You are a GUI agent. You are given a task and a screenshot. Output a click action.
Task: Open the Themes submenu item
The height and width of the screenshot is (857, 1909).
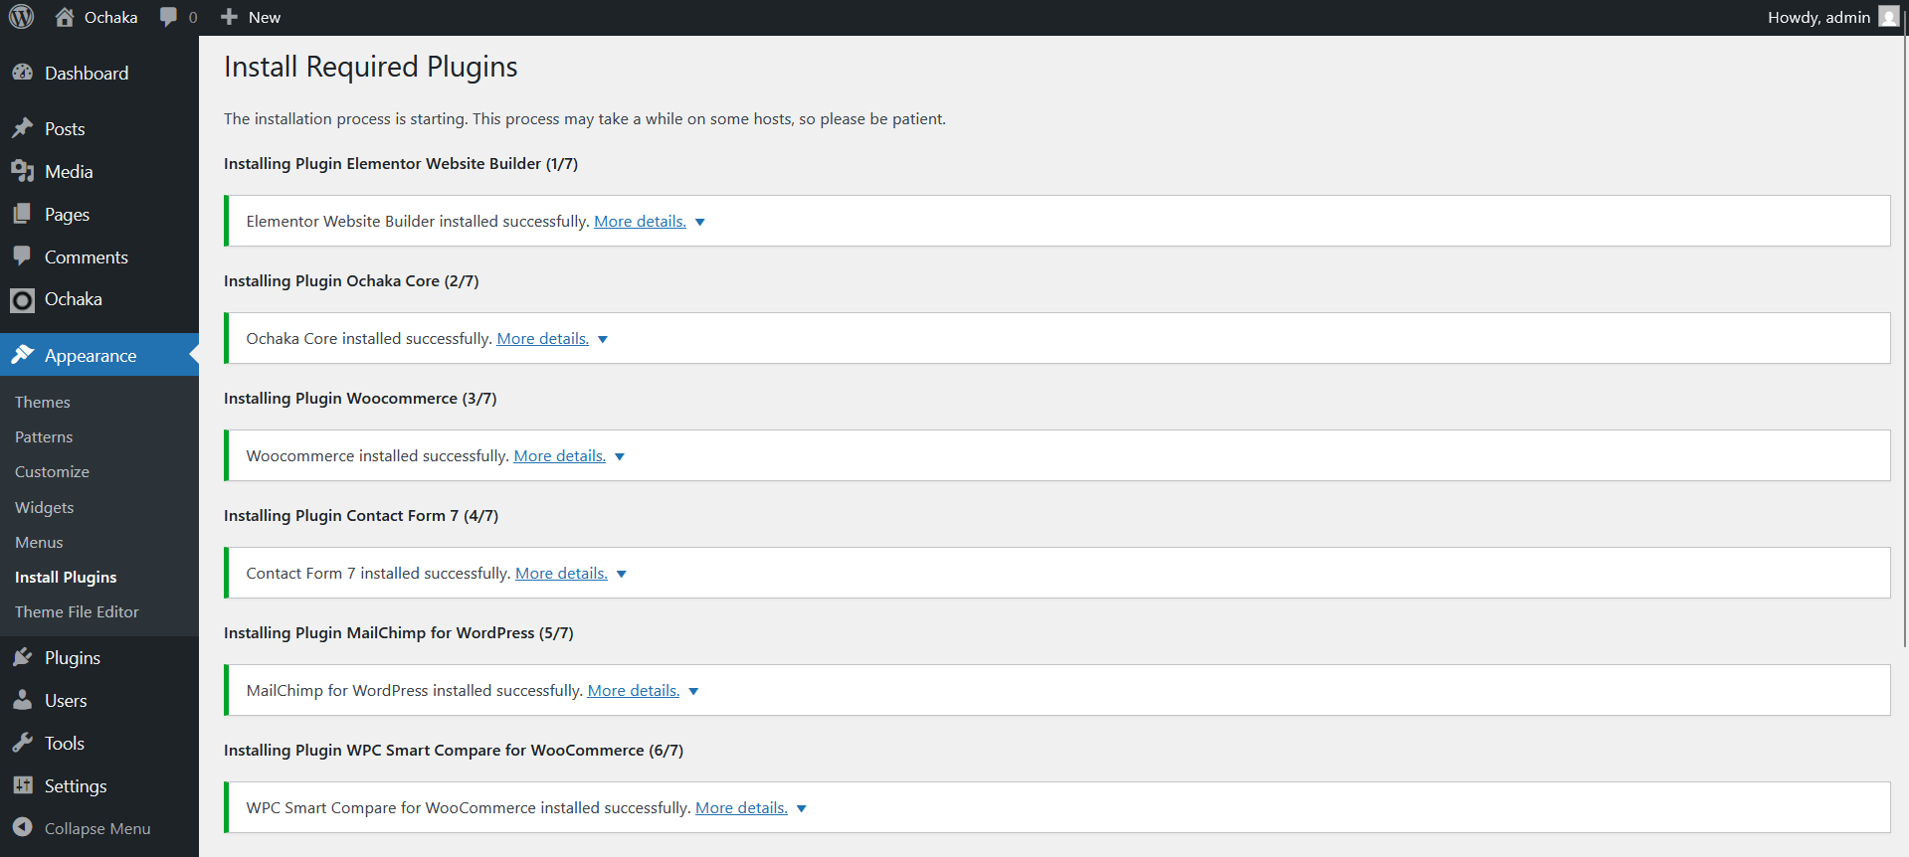(43, 402)
